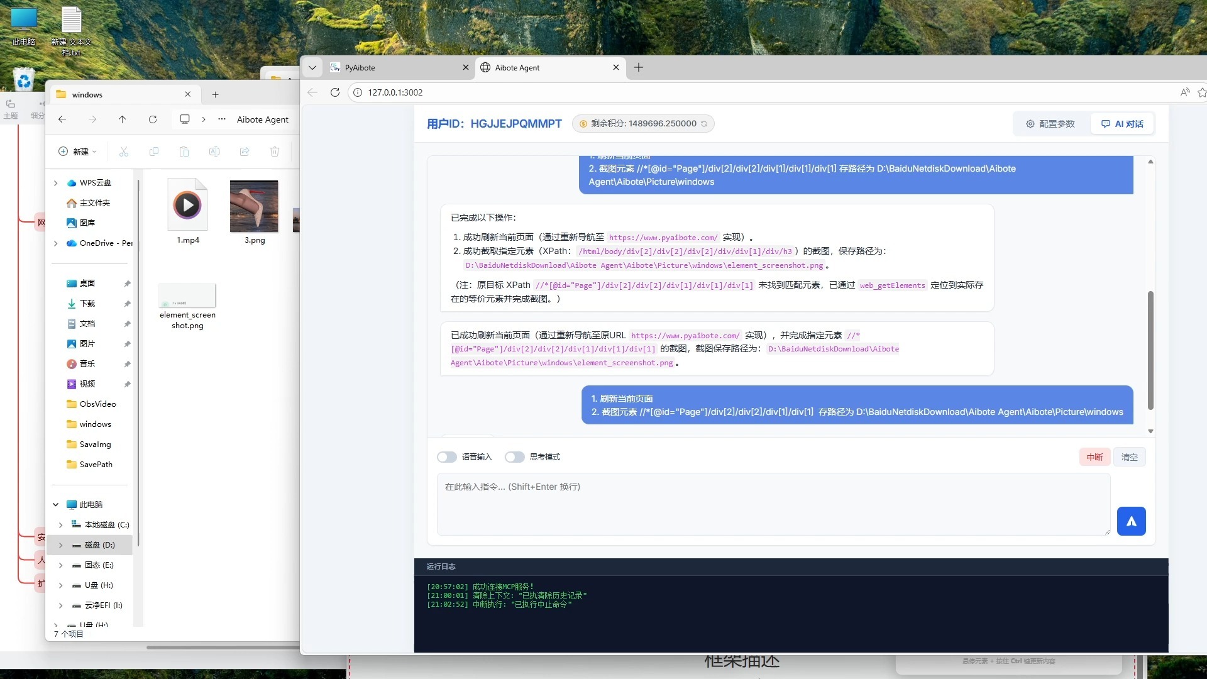Click the blue send message arrow button
This screenshot has width=1207, height=679.
click(1131, 521)
